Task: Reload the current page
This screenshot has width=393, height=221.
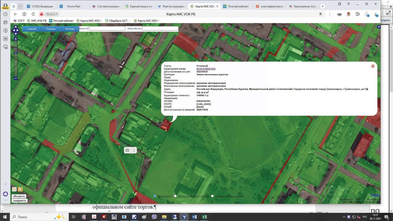Action: [x=33, y=14]
